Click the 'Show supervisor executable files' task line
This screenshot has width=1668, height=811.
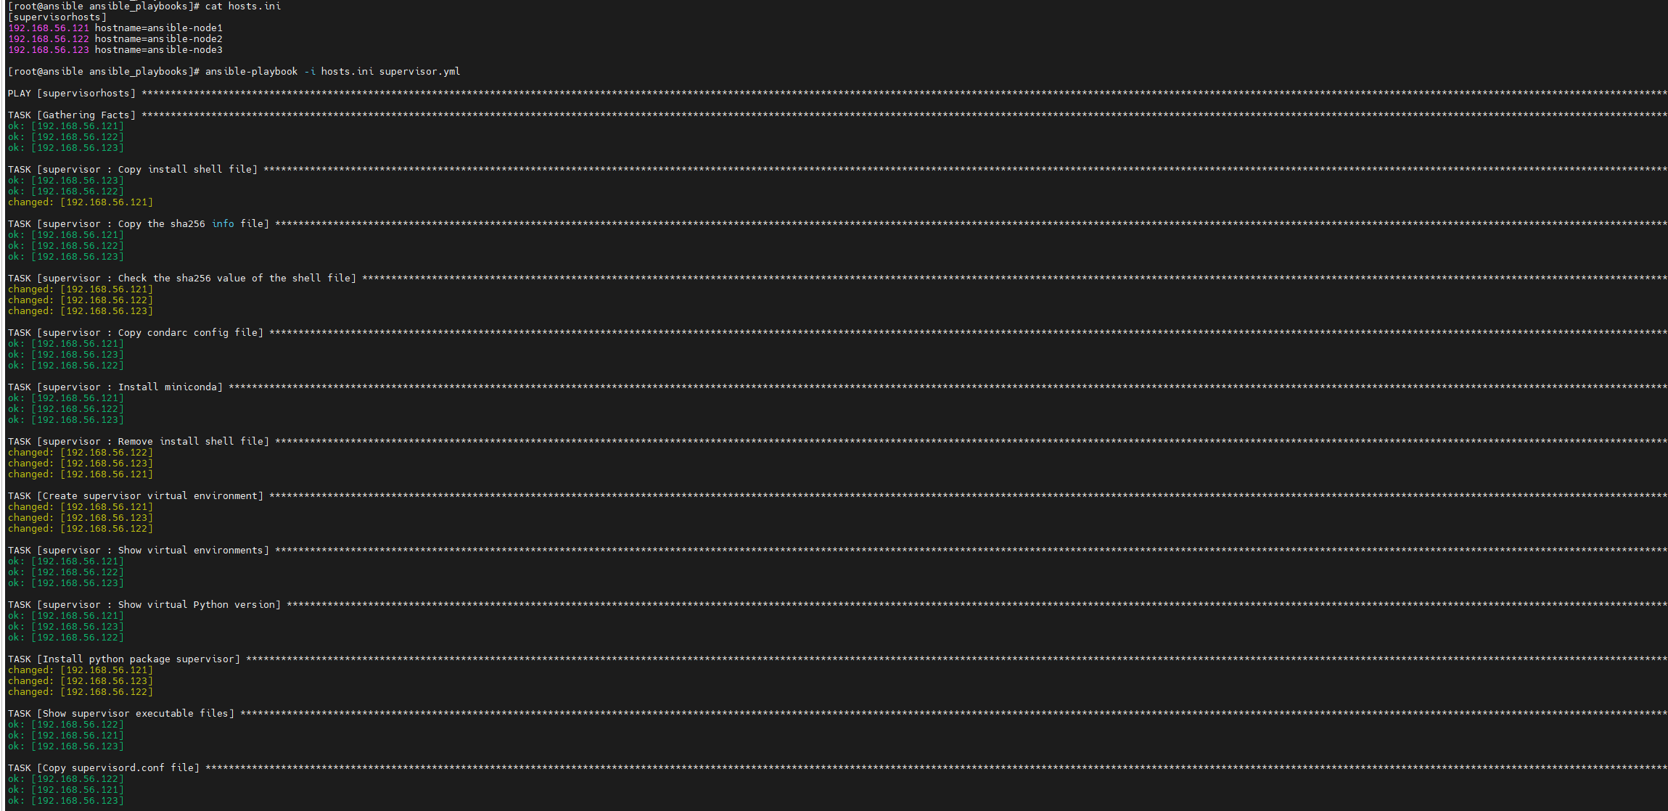pyautogui.click(x=121, y=713)
